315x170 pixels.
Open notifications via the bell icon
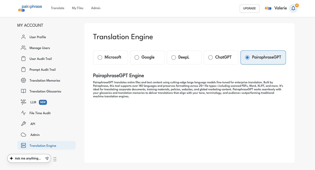pyautogui.click(x=293, y=8)
